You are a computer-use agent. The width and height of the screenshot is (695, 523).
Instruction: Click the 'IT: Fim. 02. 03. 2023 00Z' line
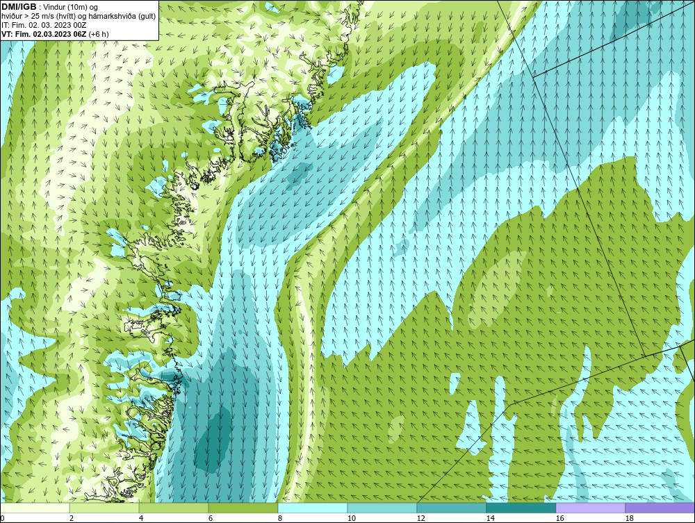click(x=44, y=25)
